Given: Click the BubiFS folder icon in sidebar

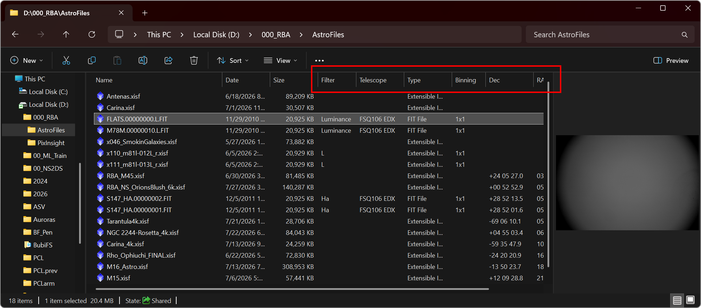Looking at the screenshot, I should pyautogui.click(x=27, y=245).
